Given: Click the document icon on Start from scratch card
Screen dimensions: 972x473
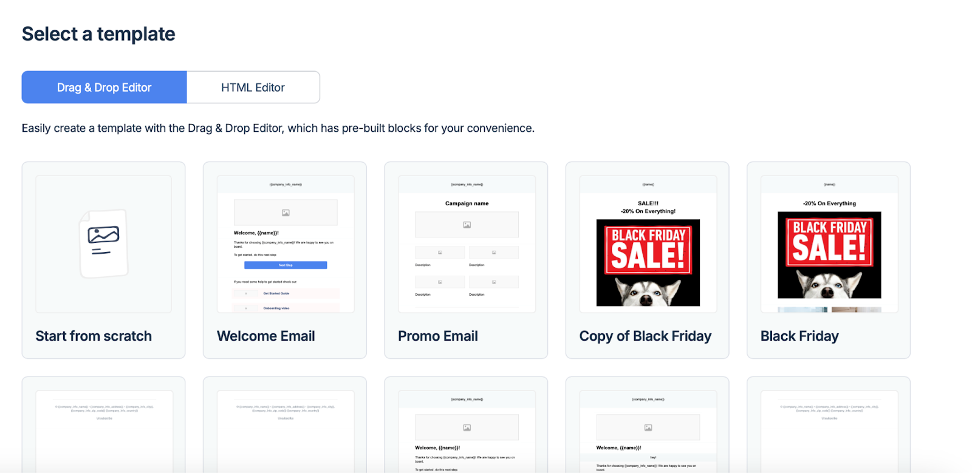Looking at the screenshot, I should [x=103, y=243].
